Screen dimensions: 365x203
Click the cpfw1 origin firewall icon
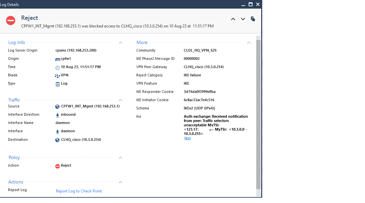[x=58, y=59]
